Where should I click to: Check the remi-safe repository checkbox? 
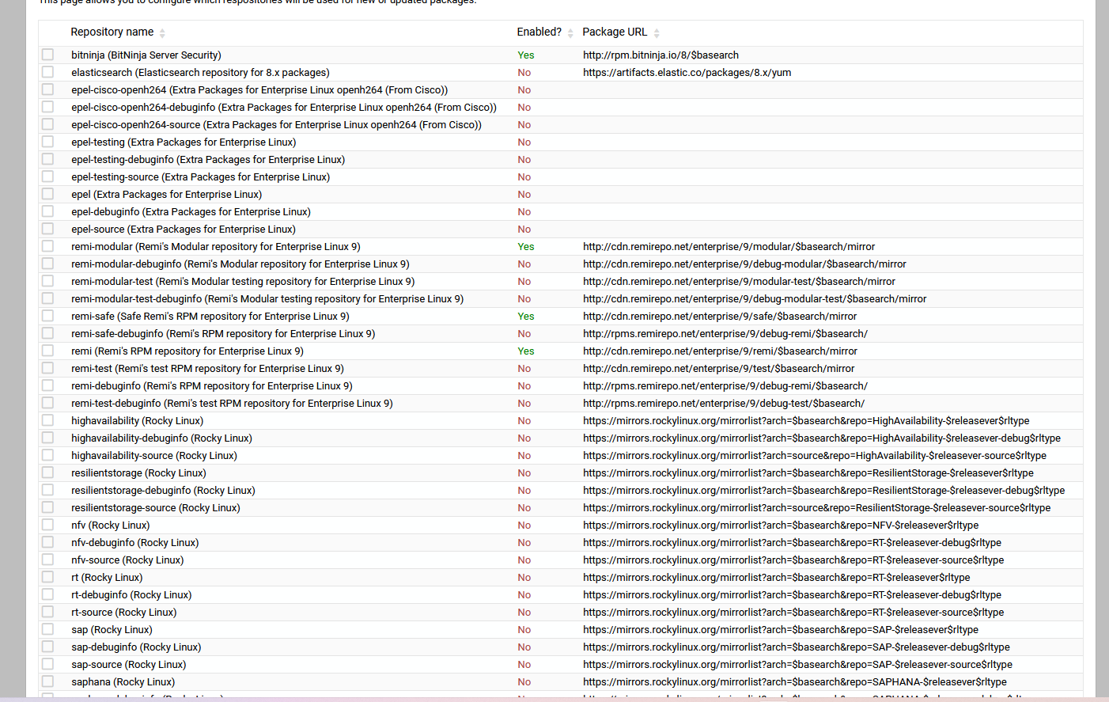48,316
